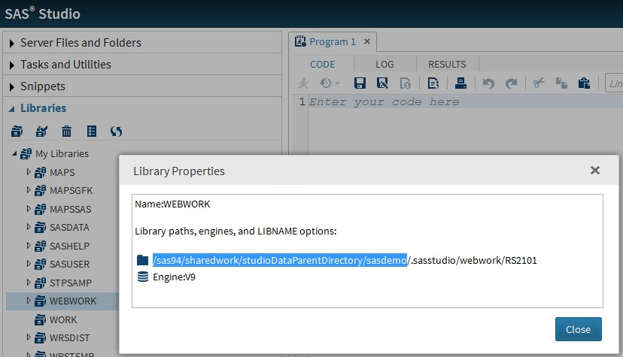Click the New Library icon
The image size is (623, 357).
pos(17,132)
